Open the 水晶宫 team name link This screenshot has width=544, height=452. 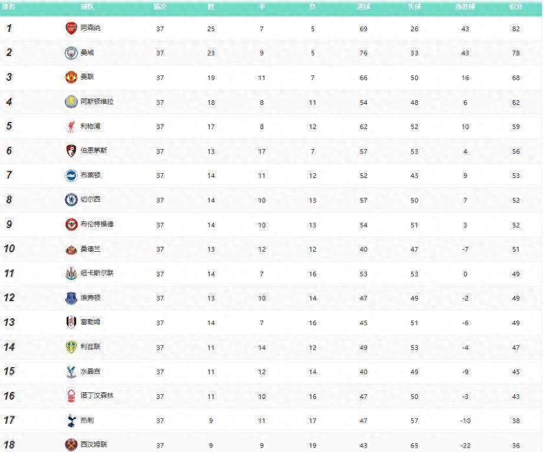(90, 371)
